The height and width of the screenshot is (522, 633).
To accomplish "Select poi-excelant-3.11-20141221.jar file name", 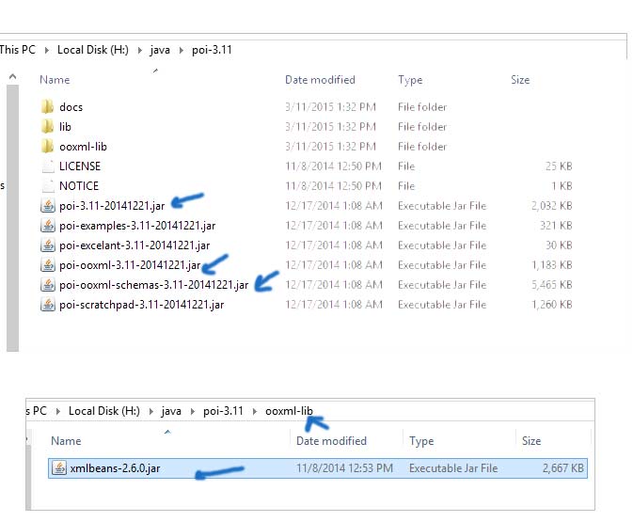I will point(135,245).
